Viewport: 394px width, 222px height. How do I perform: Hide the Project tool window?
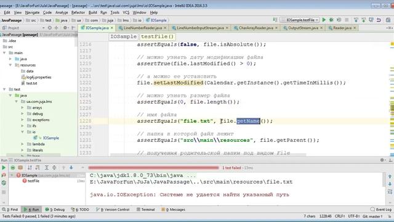73,28
